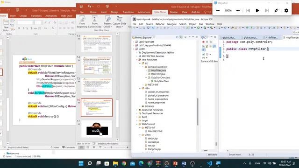Viewport: 299px width, 168px height.
Task: Open Eclipse Window menu
Action: point(210,24)
